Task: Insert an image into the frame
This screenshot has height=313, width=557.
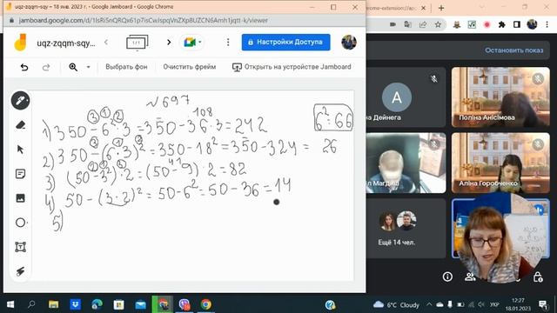Action: click(20, 198)
